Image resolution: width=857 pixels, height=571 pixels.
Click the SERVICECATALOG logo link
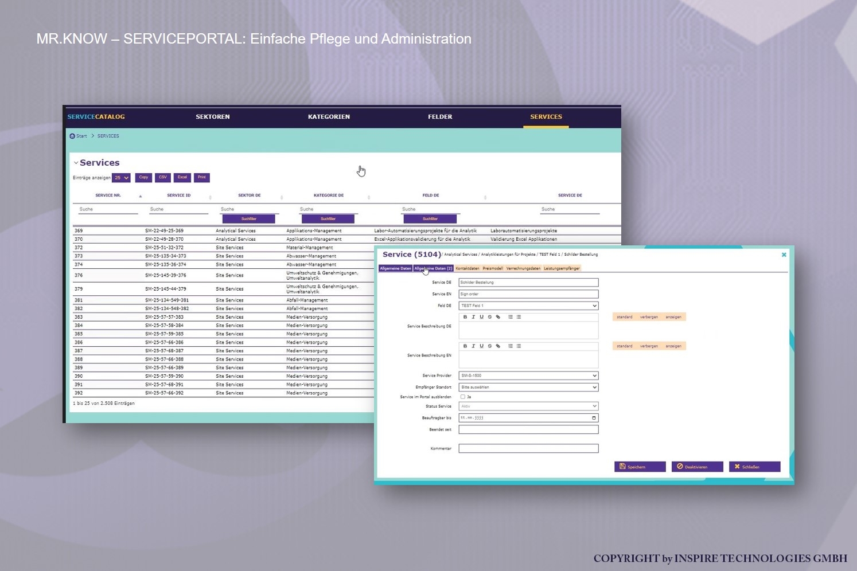(x=96, y=117)
